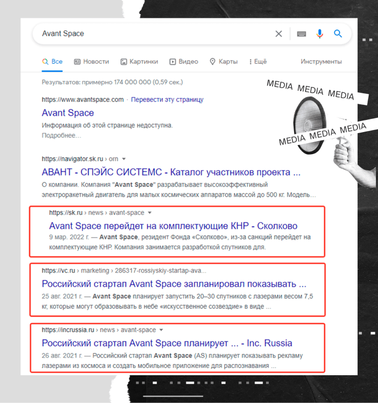
Task: Switch to the Новости tab
Action: point(92,62)
